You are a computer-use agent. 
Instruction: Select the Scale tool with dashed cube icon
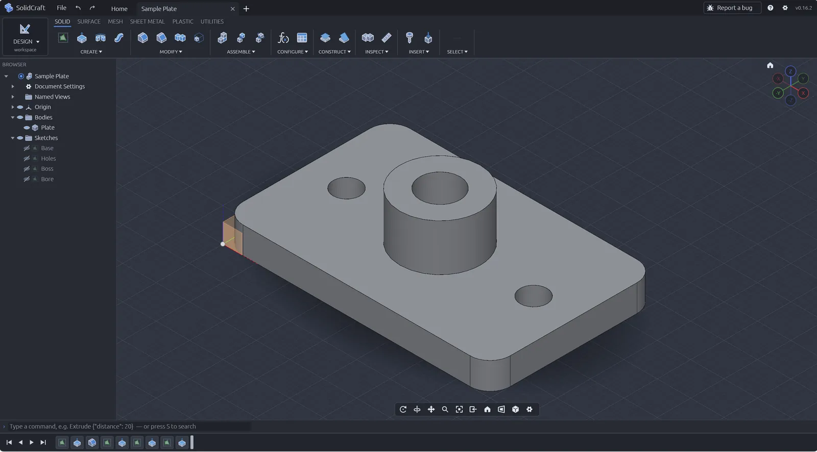[x=199, y=38]
